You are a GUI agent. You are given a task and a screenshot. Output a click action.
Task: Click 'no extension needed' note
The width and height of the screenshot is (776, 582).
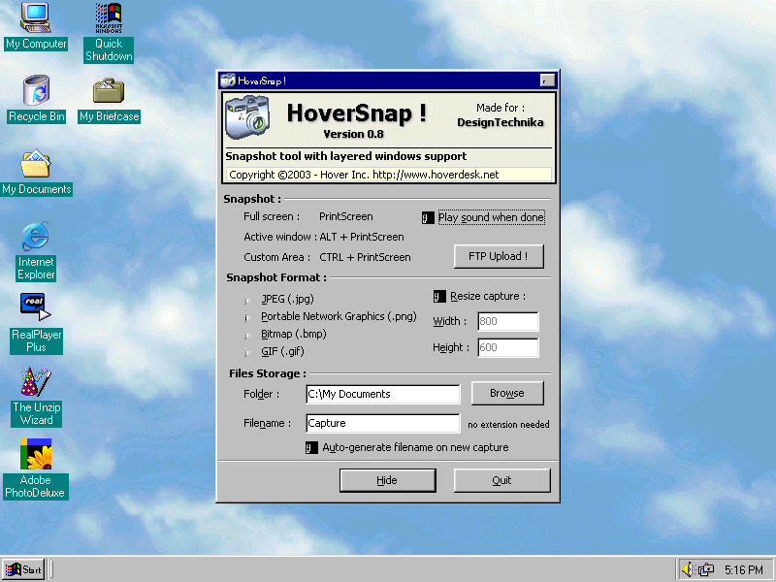(508, 425)
